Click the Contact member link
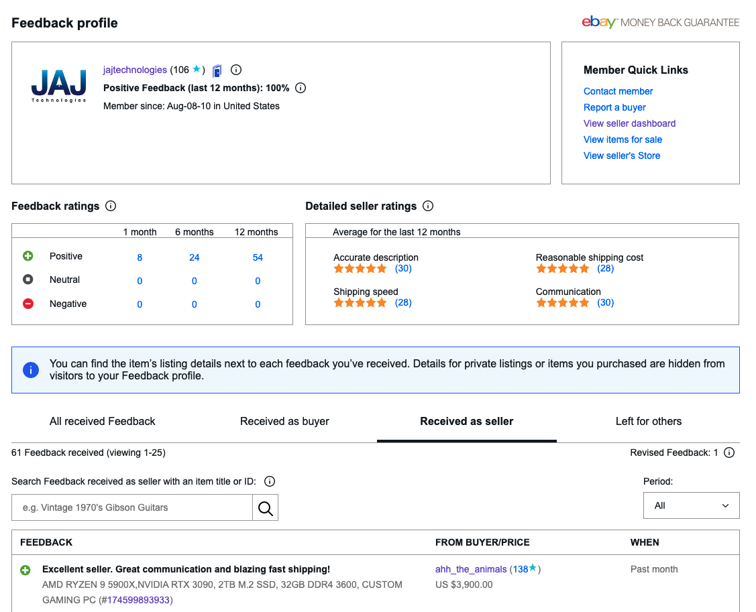The height and width of the screenshot is (612, 756). (x=618, y=91)
